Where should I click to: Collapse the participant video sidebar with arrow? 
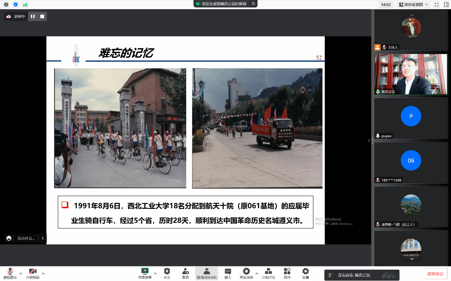tap(368, 141)
